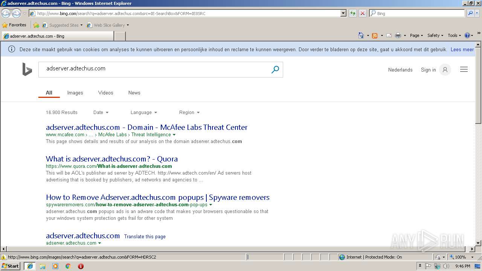Click the Help question mark icon

coord(467,35)
